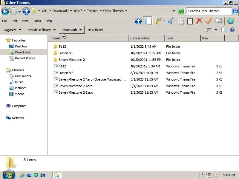Click the blue Up arrow toolbar icon
This screenshot has width=239, height=179.
138,21
